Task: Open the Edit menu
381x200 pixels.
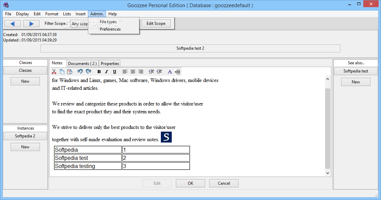Action: [x=37, y=14]
